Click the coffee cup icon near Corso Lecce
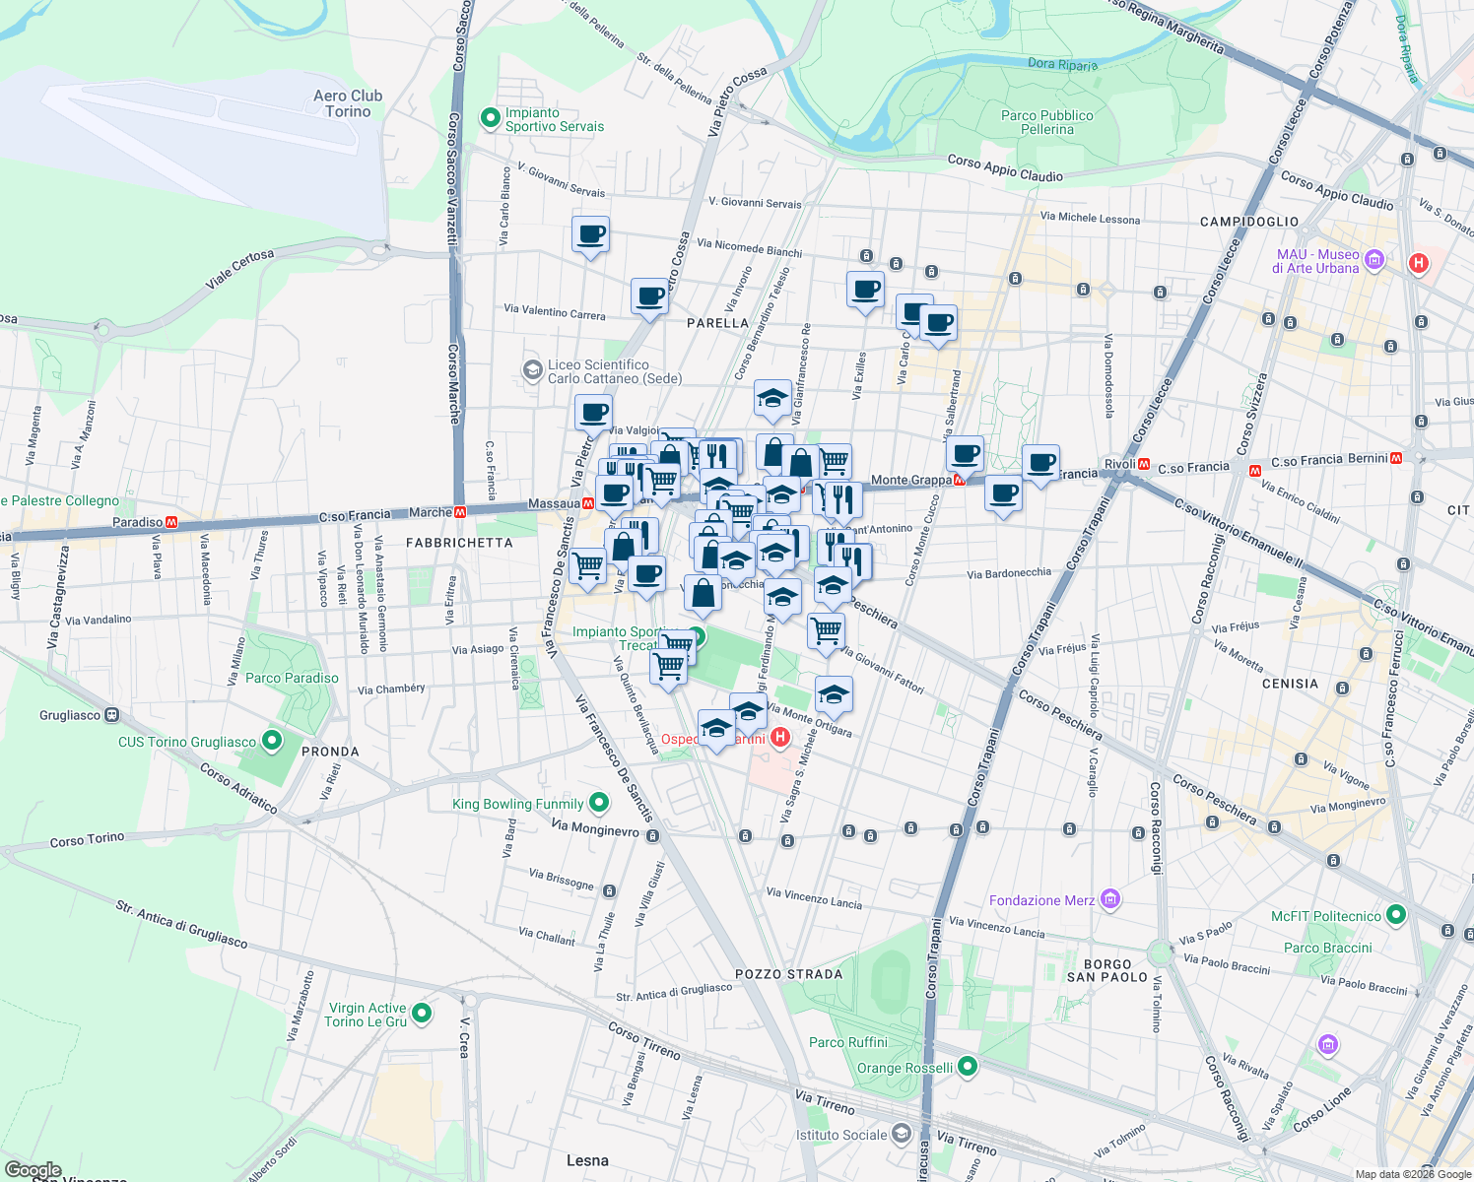Image resolution: width=1474 pixels, height=1182 pixels. (1040, 460)
